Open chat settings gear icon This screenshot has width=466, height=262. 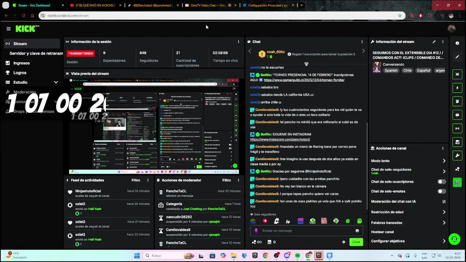344,242
